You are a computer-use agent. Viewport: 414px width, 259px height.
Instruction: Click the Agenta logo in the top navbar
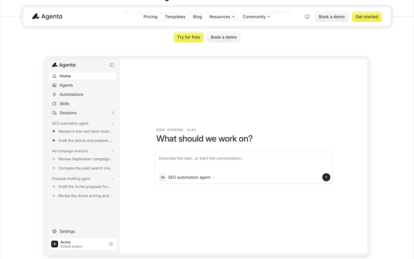pyautogui.click(x=47, y=16)
